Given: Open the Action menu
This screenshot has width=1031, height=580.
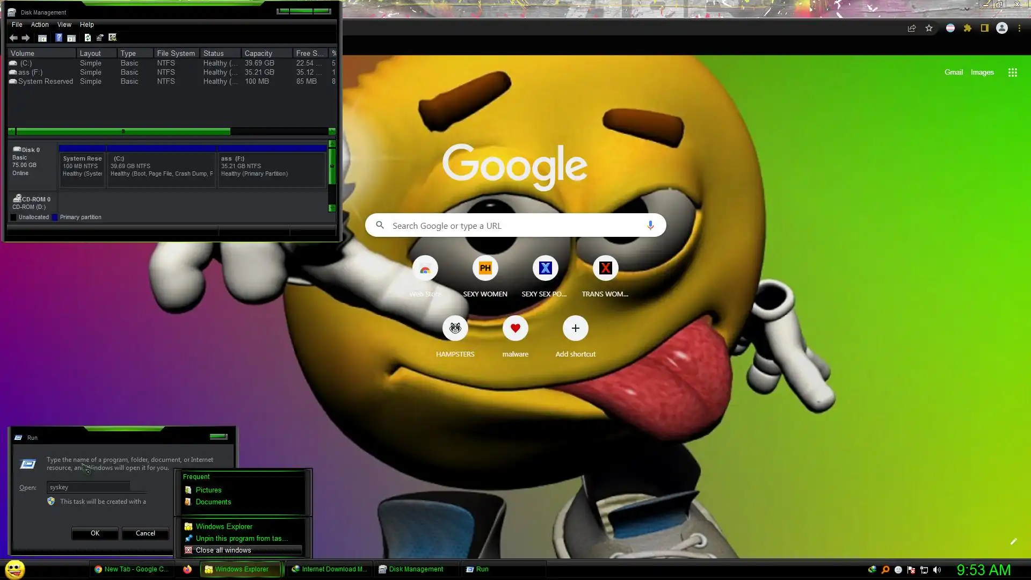Looking at the screenshot, I should 40,25.
